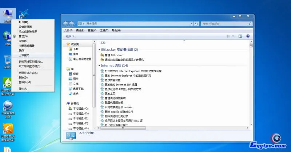Show the preview pane icon
291x152 pixels.
240,36
